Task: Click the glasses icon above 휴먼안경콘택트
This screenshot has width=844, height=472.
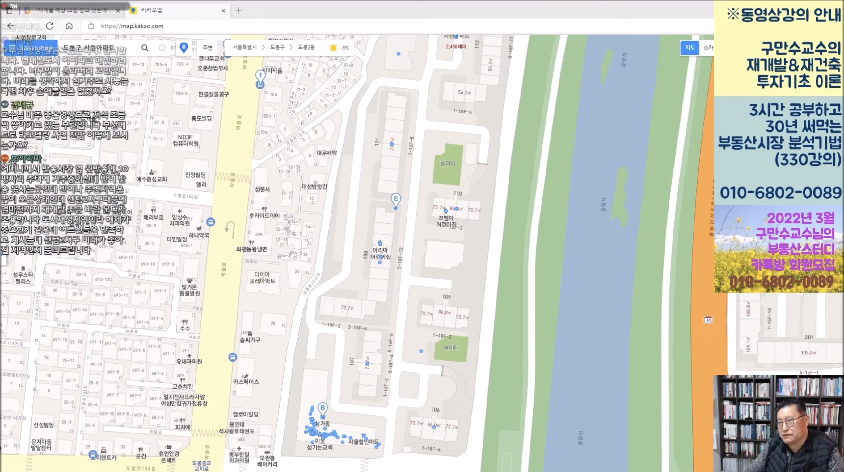Action: 169,447
